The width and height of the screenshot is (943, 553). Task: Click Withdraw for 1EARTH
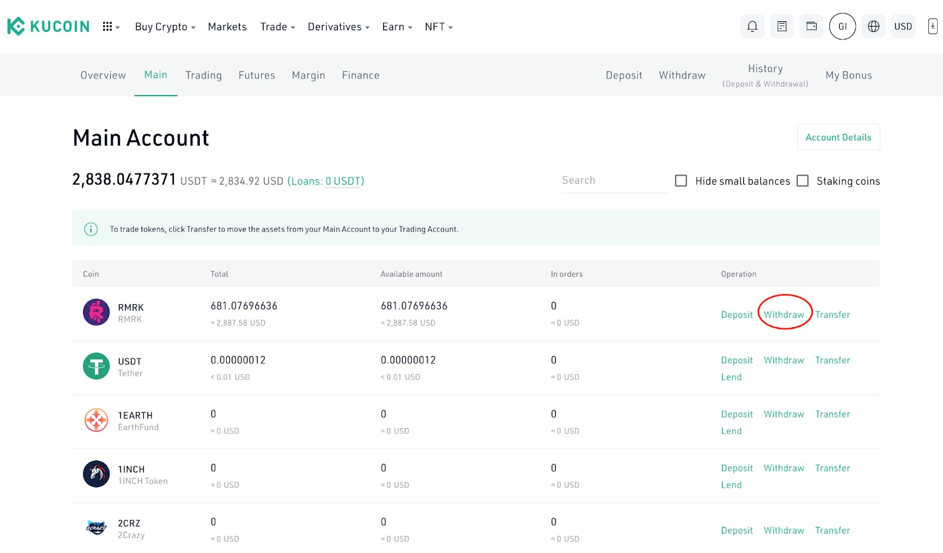[x=784, y=414]
